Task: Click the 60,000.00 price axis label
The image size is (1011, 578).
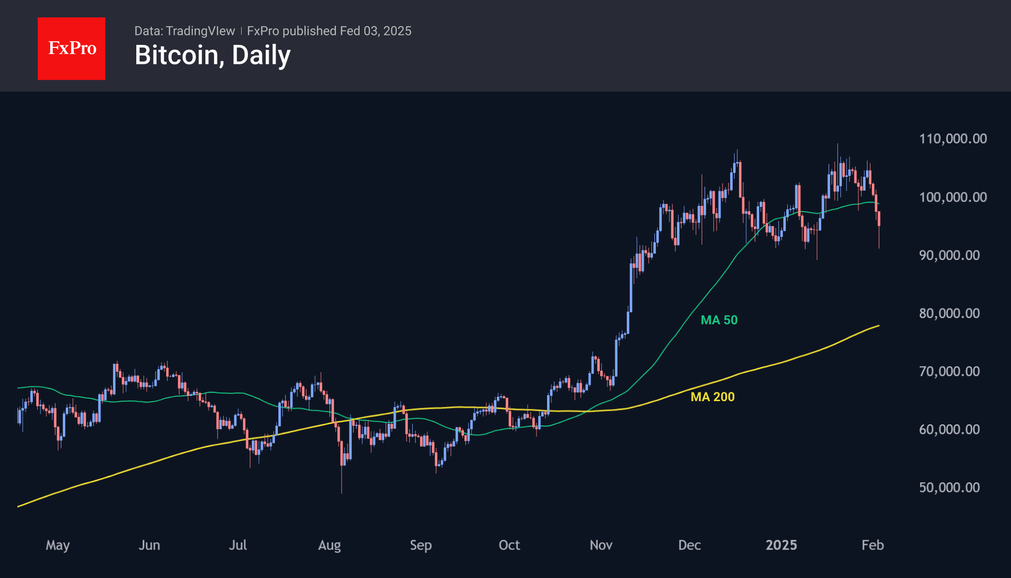Action: (x=949, y=429)
